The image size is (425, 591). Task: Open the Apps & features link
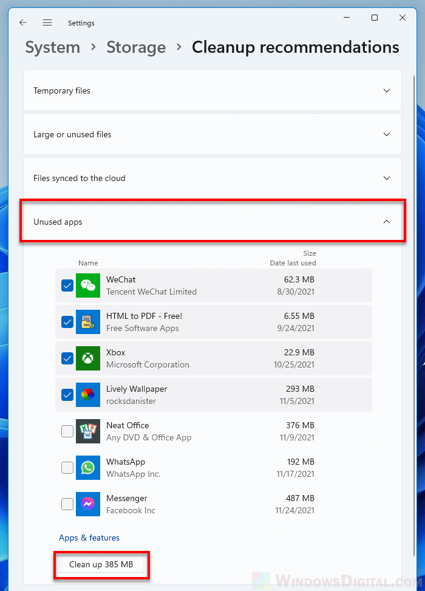tap(89, 538)
